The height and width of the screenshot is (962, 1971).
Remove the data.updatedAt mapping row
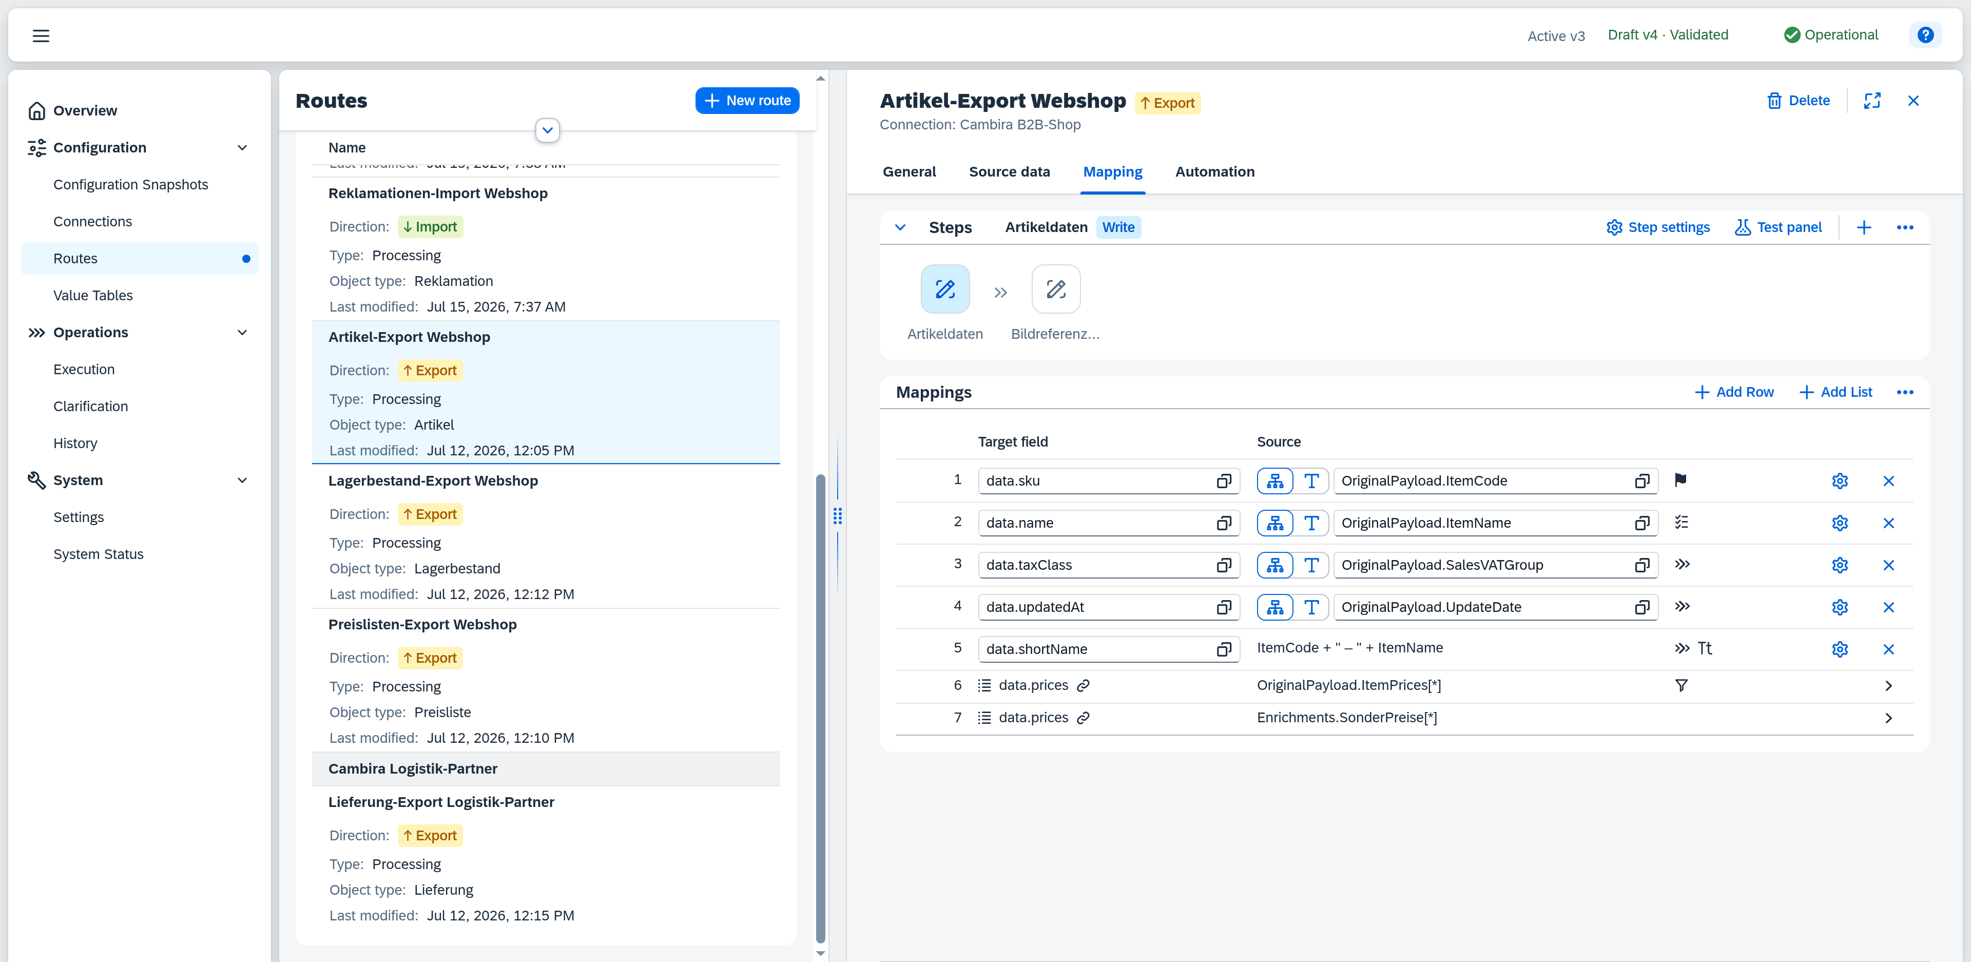coord(1888,607)
